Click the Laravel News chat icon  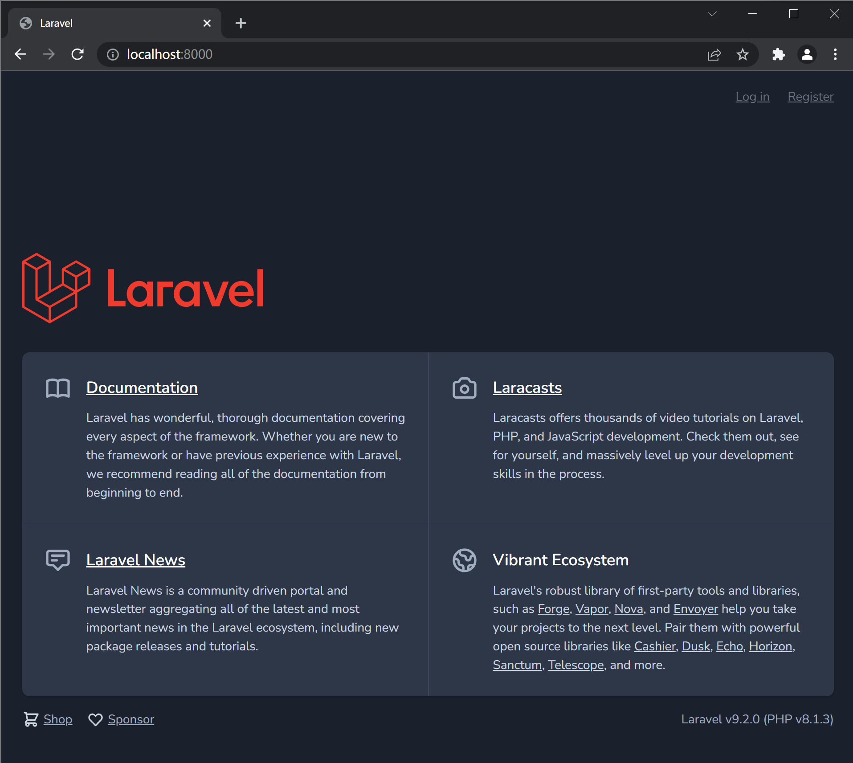[58, 560]
